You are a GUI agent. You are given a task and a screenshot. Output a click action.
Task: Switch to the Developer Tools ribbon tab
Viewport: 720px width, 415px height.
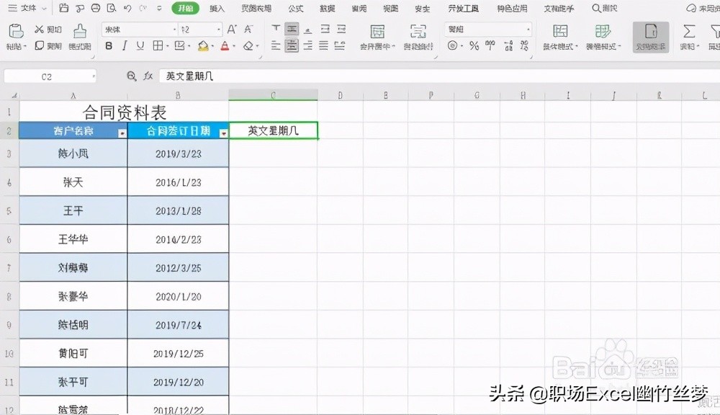pyautogui.click(x=463, y=8)
